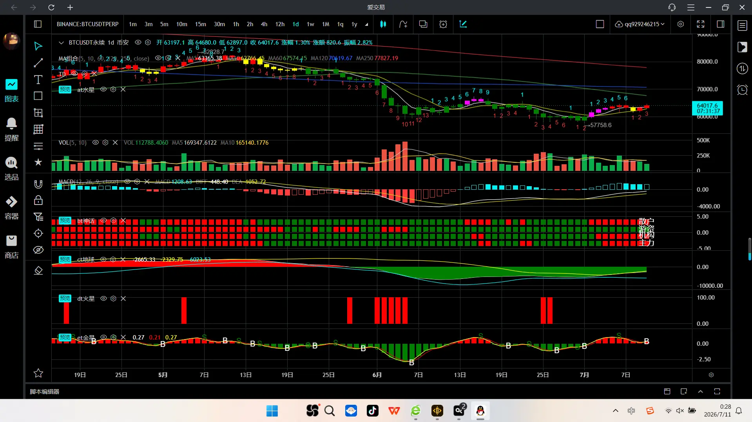Image resolution: width=752 pixels, height=422 pixels.
Task: Select the trend line drawing tool
Action: click(38, 63)
